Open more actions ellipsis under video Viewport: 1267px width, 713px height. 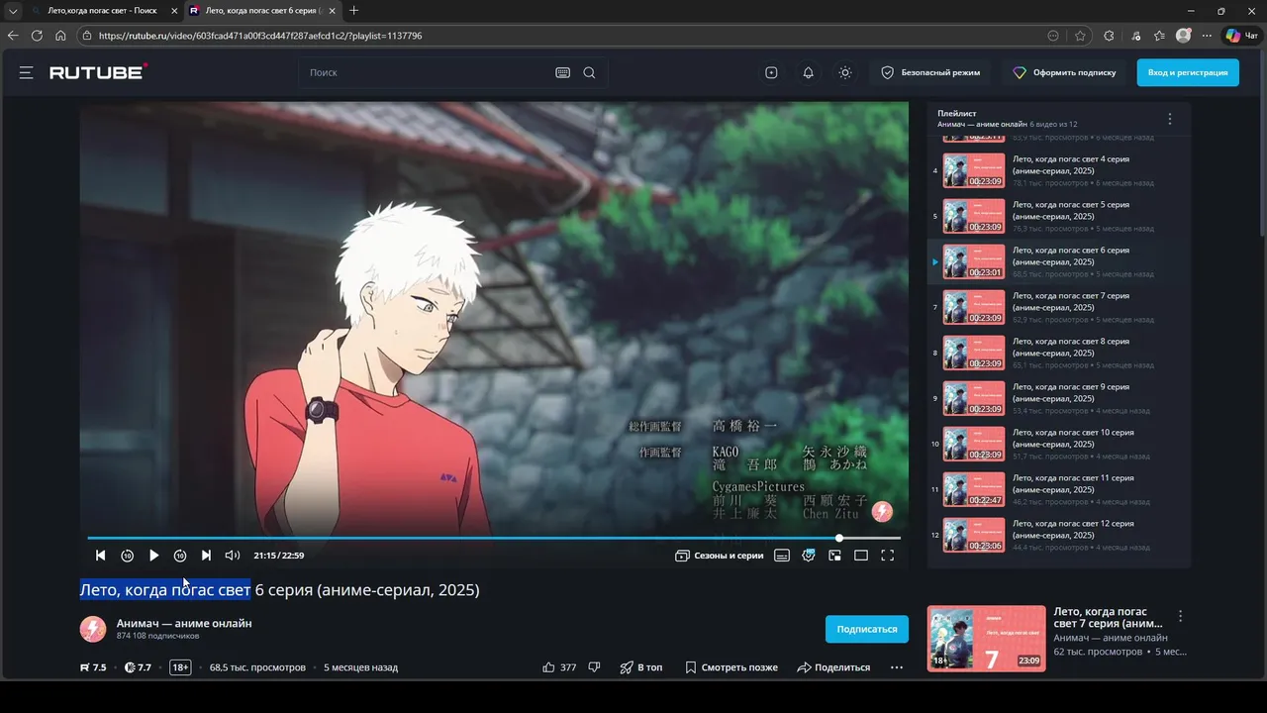[x=897, y=667]
